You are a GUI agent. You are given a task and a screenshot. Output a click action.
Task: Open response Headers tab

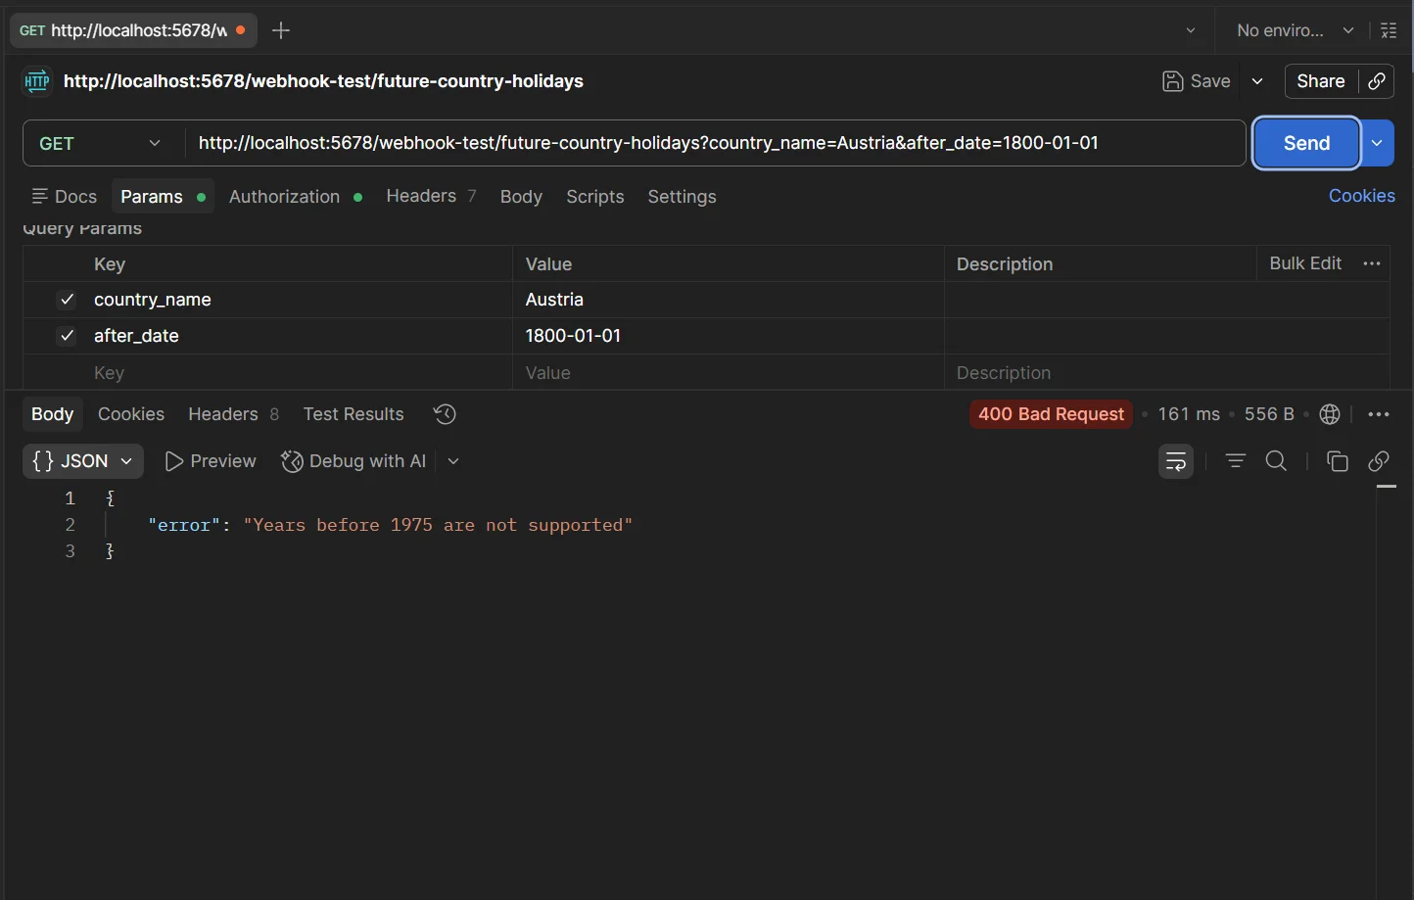coord(233,414)
